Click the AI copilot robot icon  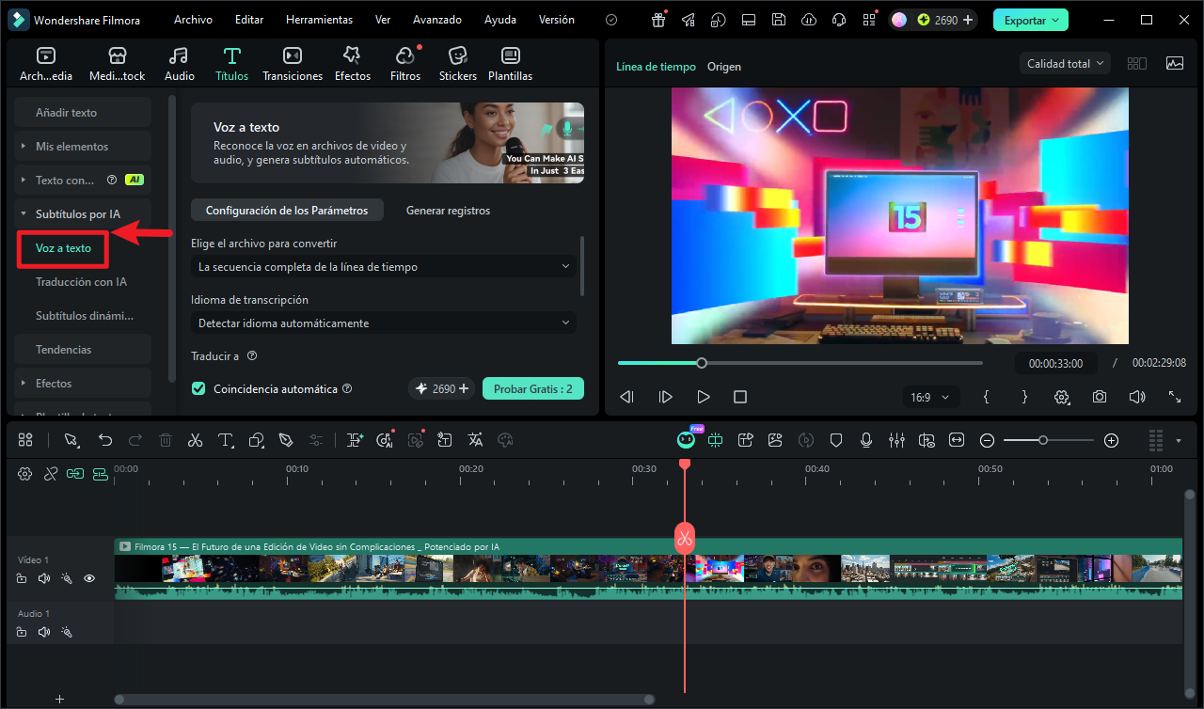687,440
